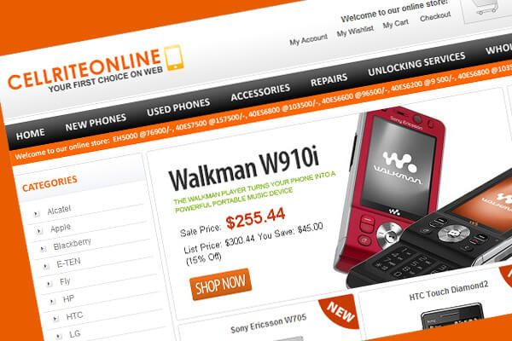Go to the ACCESSORIES menu

tap(260, 92)
